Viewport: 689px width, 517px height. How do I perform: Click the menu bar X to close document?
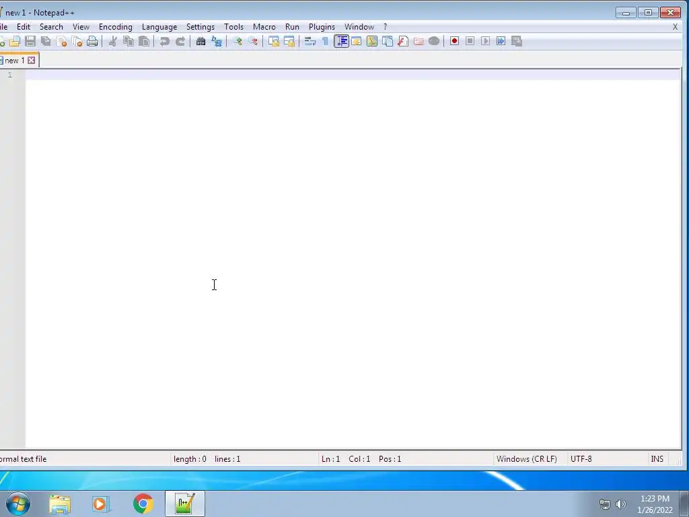[x=676, y=27]
